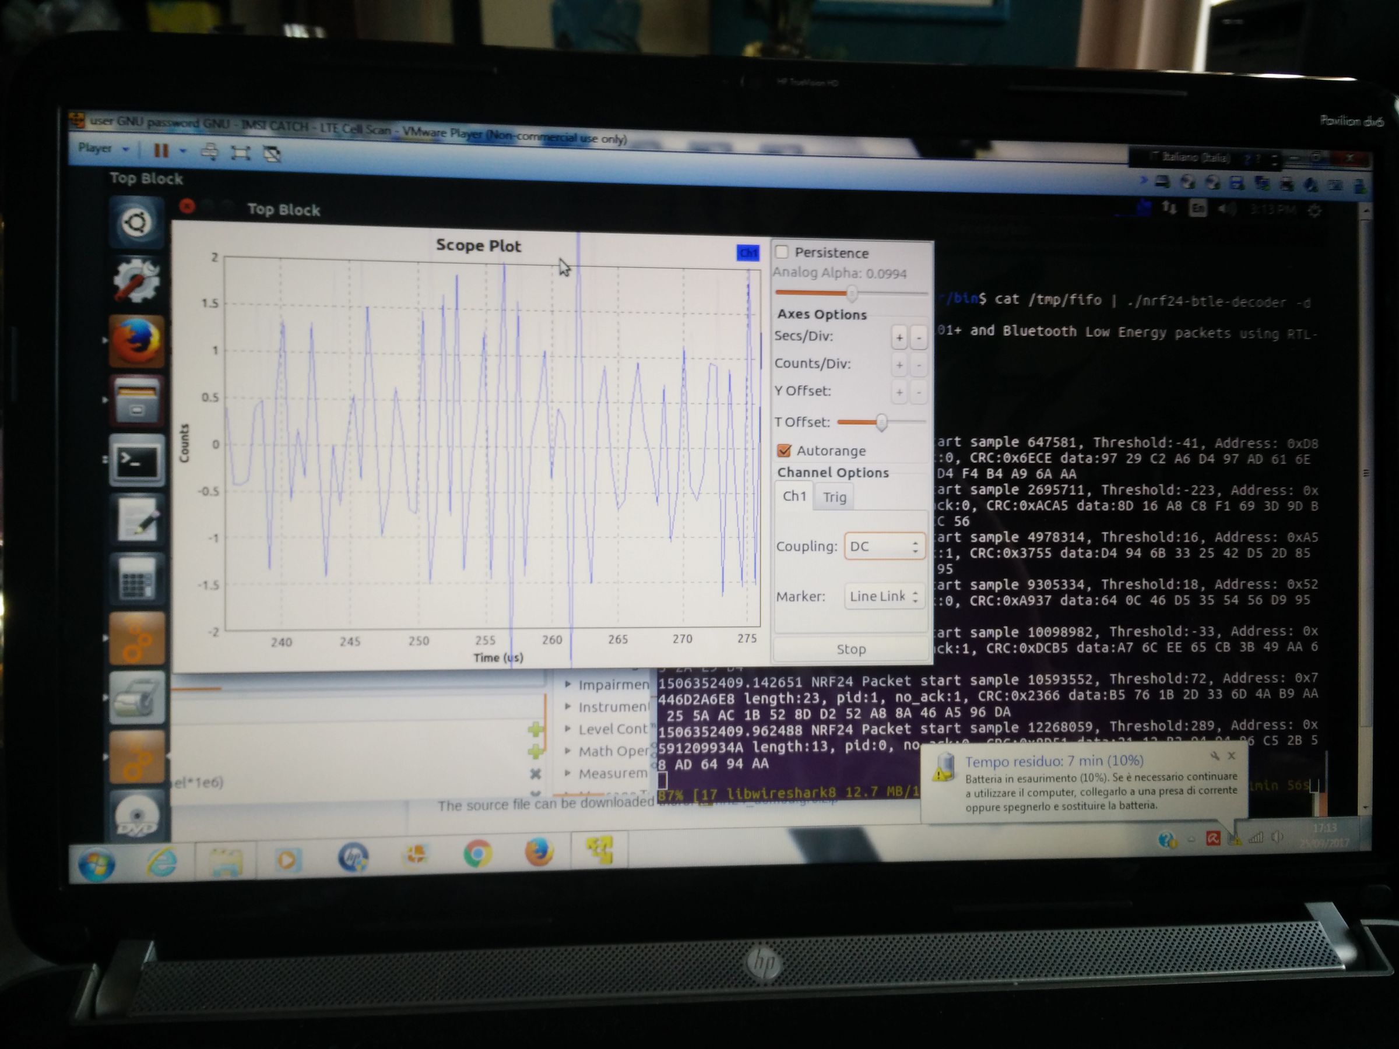Toggle DC coupling for channel 1
Image resolution: width=1399 pixels, height=1049 pixels.
point(884,545)
